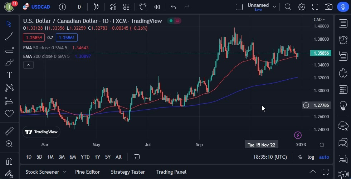Set range to 6M
The image size is (351, 179).
[73, 157]
